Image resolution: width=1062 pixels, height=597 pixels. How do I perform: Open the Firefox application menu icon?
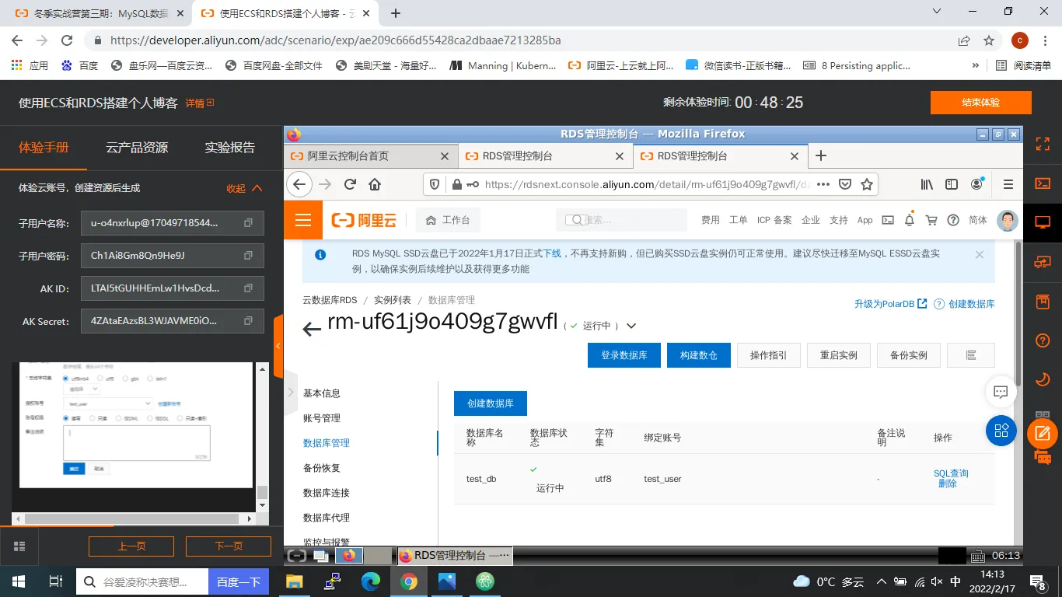1008,184
